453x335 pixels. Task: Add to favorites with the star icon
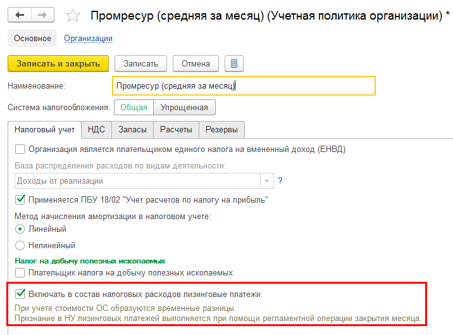73,15
